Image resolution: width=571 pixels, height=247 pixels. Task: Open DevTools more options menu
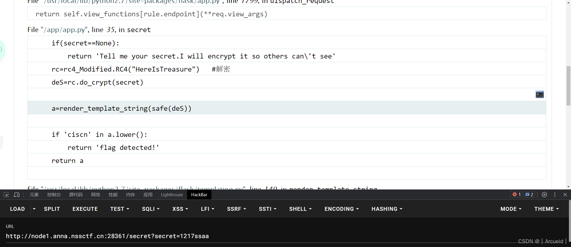[555, 194]
